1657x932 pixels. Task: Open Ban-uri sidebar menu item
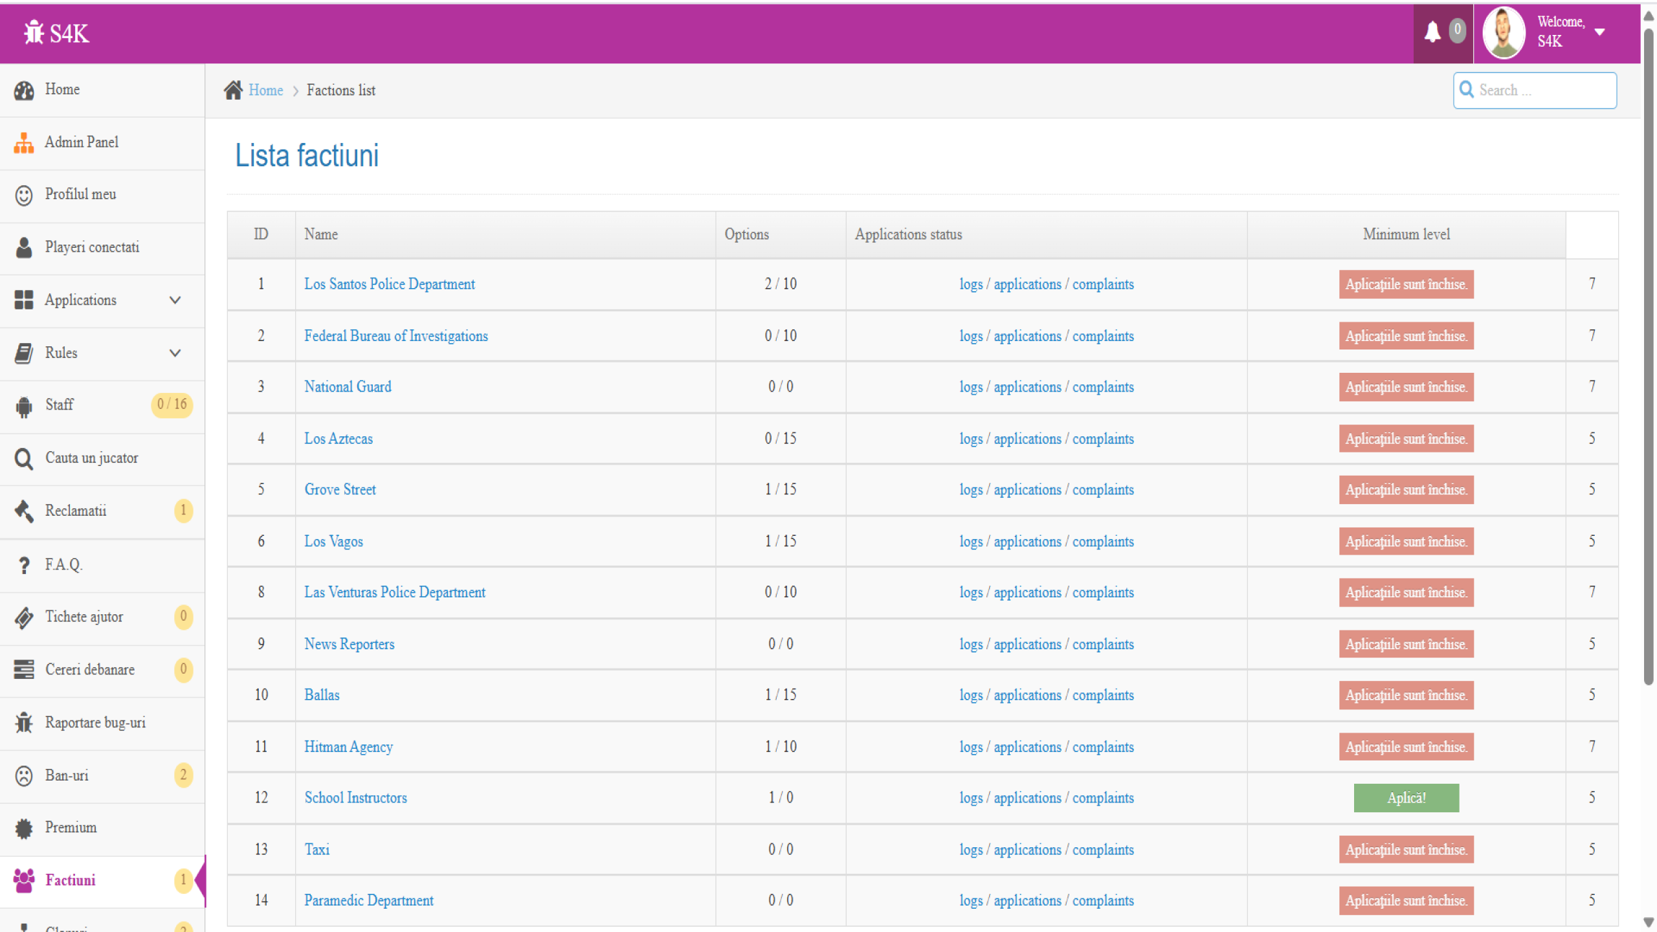[67, 775]
